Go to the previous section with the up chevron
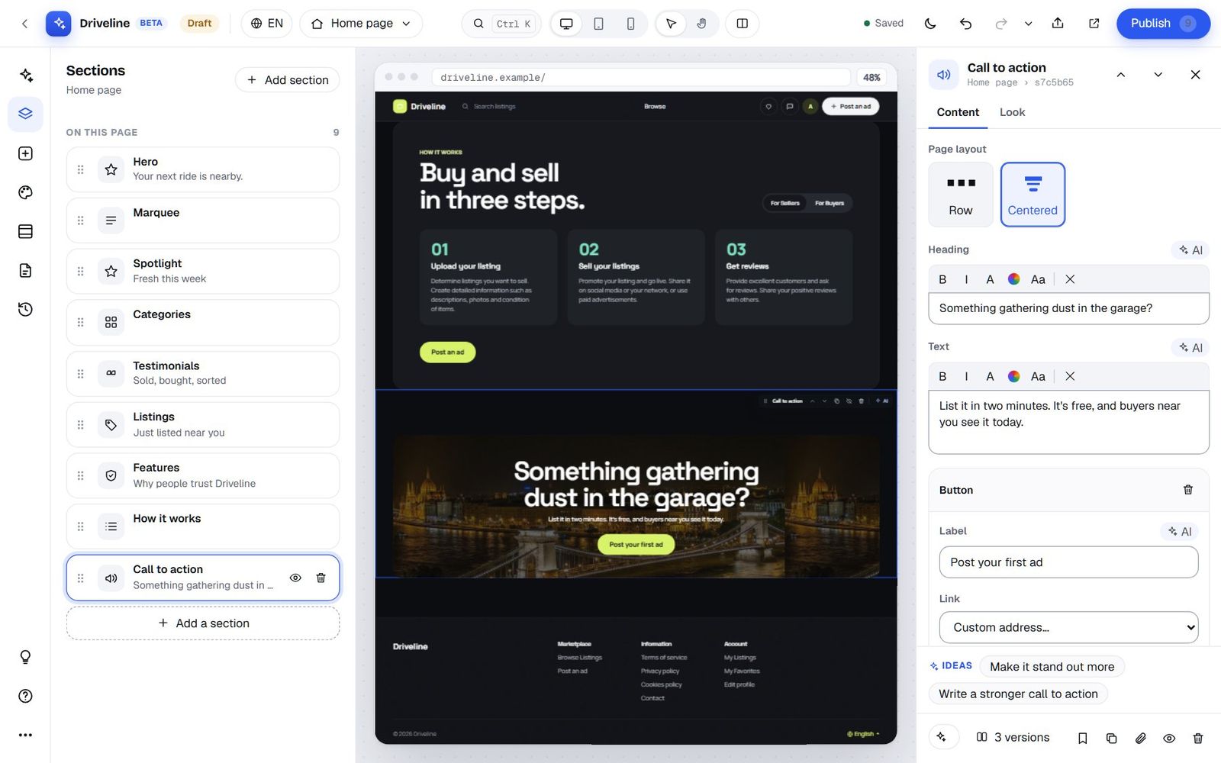This screenshot has height=763, width=1221. [1120, 74]
